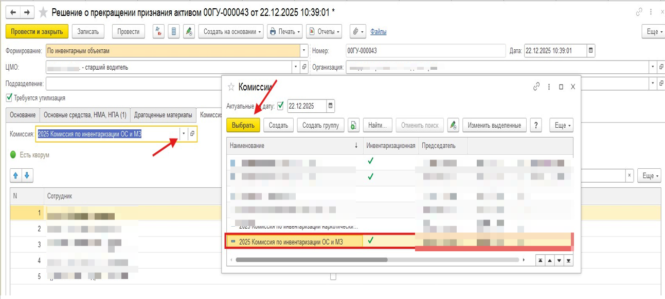
Task: Open search with Найти... button
Action: 378,125
